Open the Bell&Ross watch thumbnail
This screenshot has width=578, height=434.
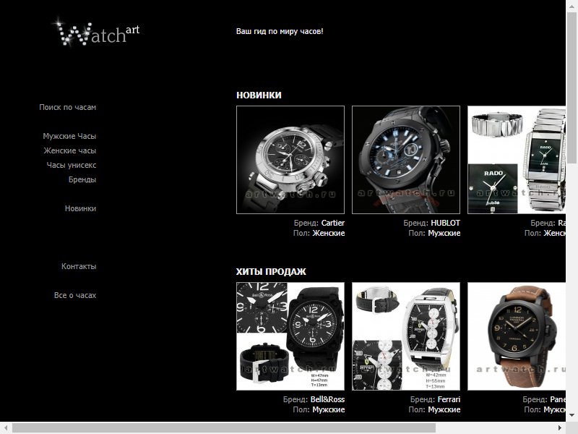click(x=290, y=336)
